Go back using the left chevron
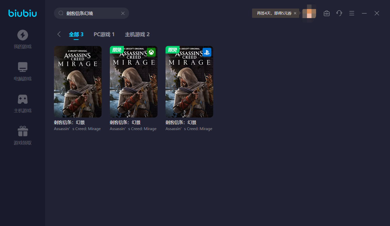 (59, 34)
